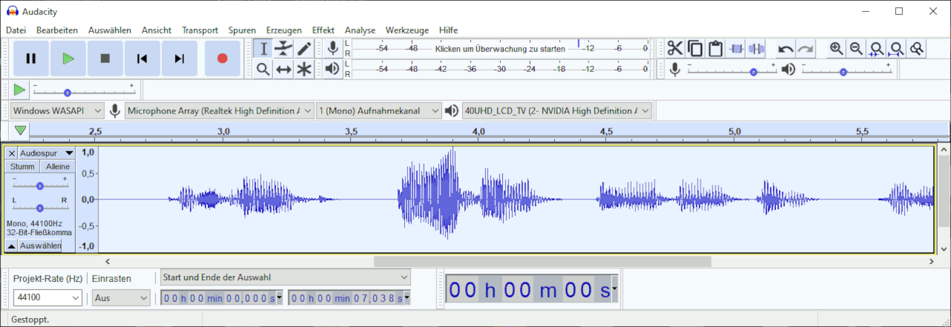The image size is (951, 327).
Task: Select the Draw pencil tool
Action: pos(304,49)
